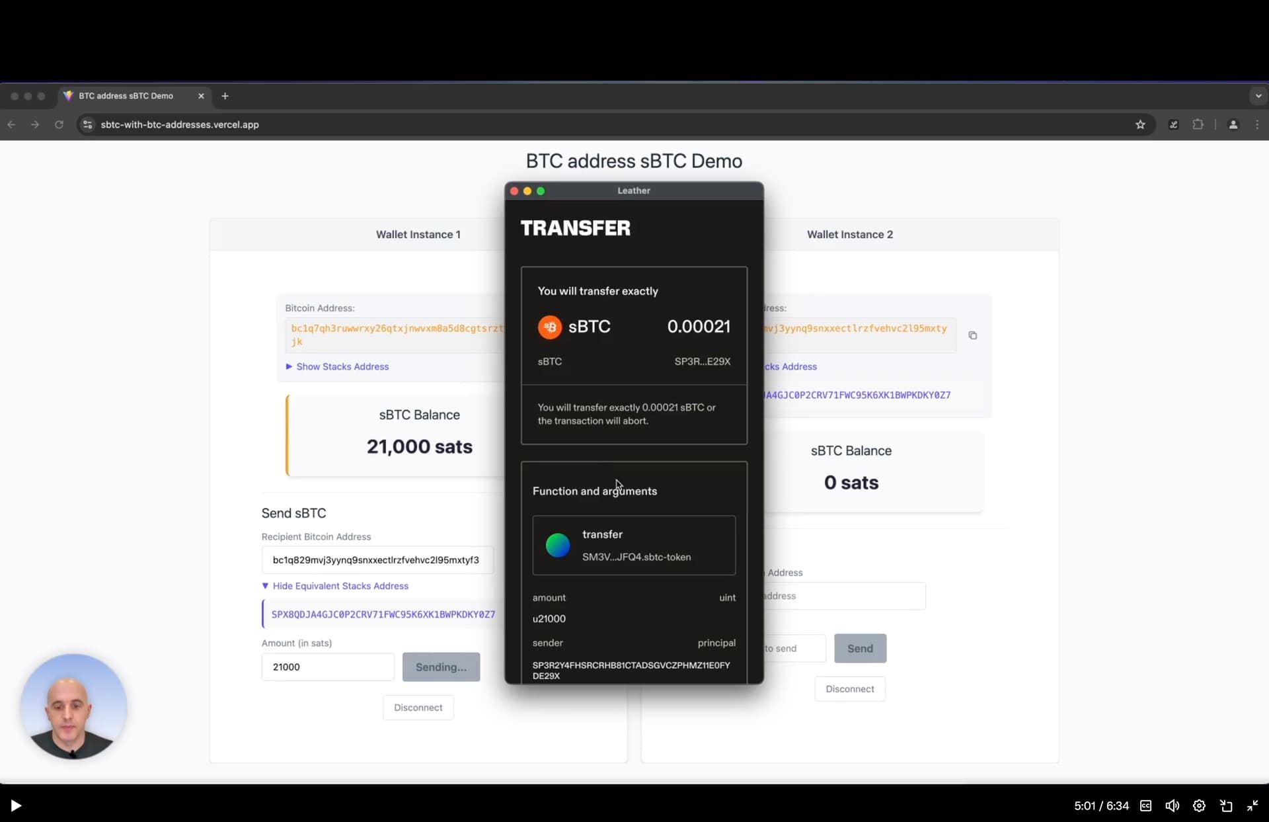Click the 0.00021 transfer amount
This screenshot has width=1269, height=822.
coord(699,326)
